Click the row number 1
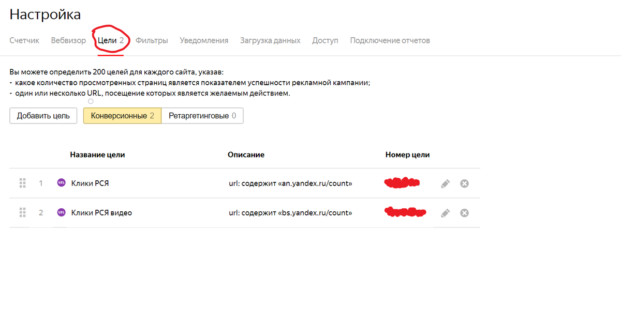Viewport: 621px width, 309px height. pyautogui.click(x=41, y=183)
